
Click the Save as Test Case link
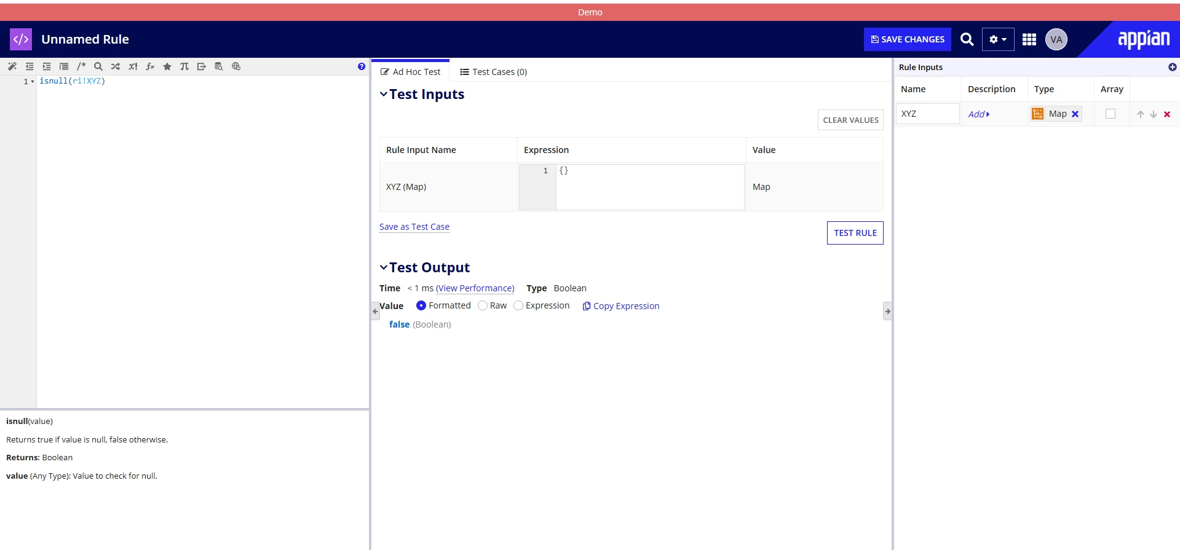tap(414, 227)
